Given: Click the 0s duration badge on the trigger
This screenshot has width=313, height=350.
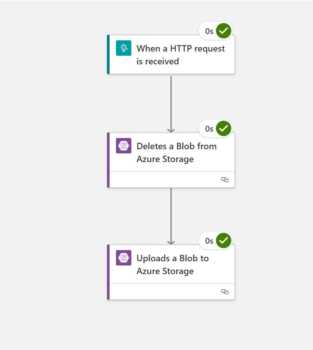Looking at the screenshot, I should tap(209, 31).
